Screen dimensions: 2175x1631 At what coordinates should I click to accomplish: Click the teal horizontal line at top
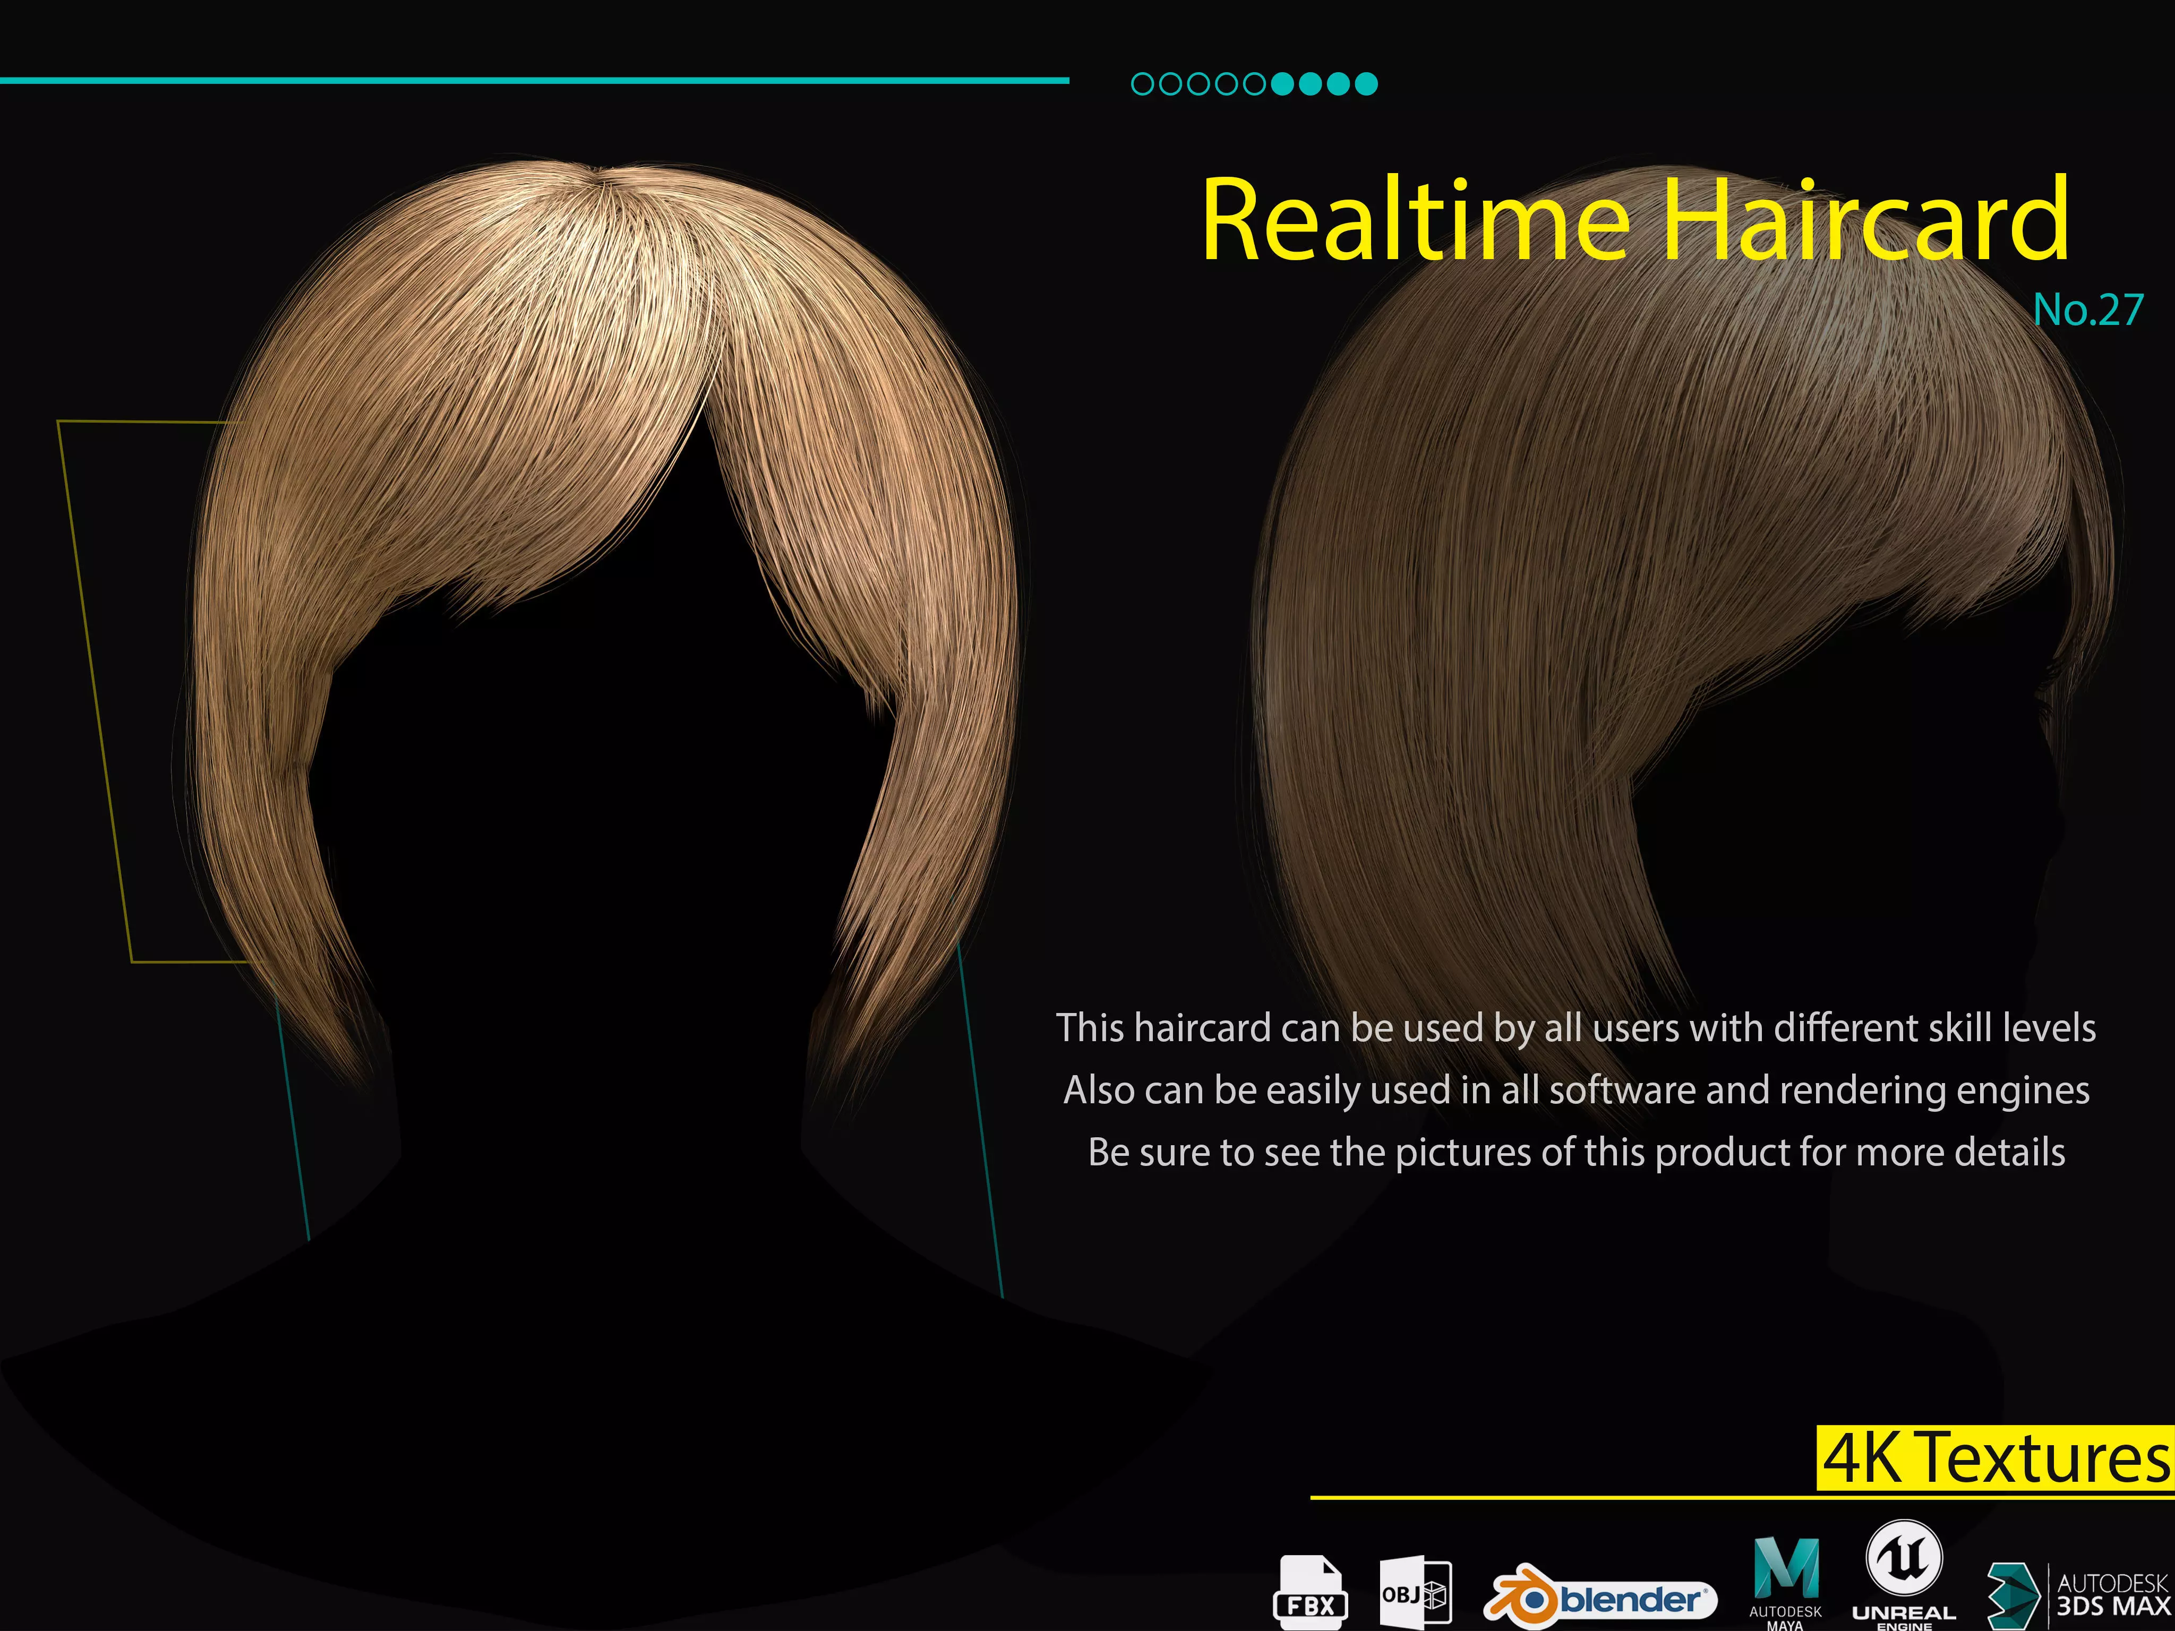tap(534, 81)
